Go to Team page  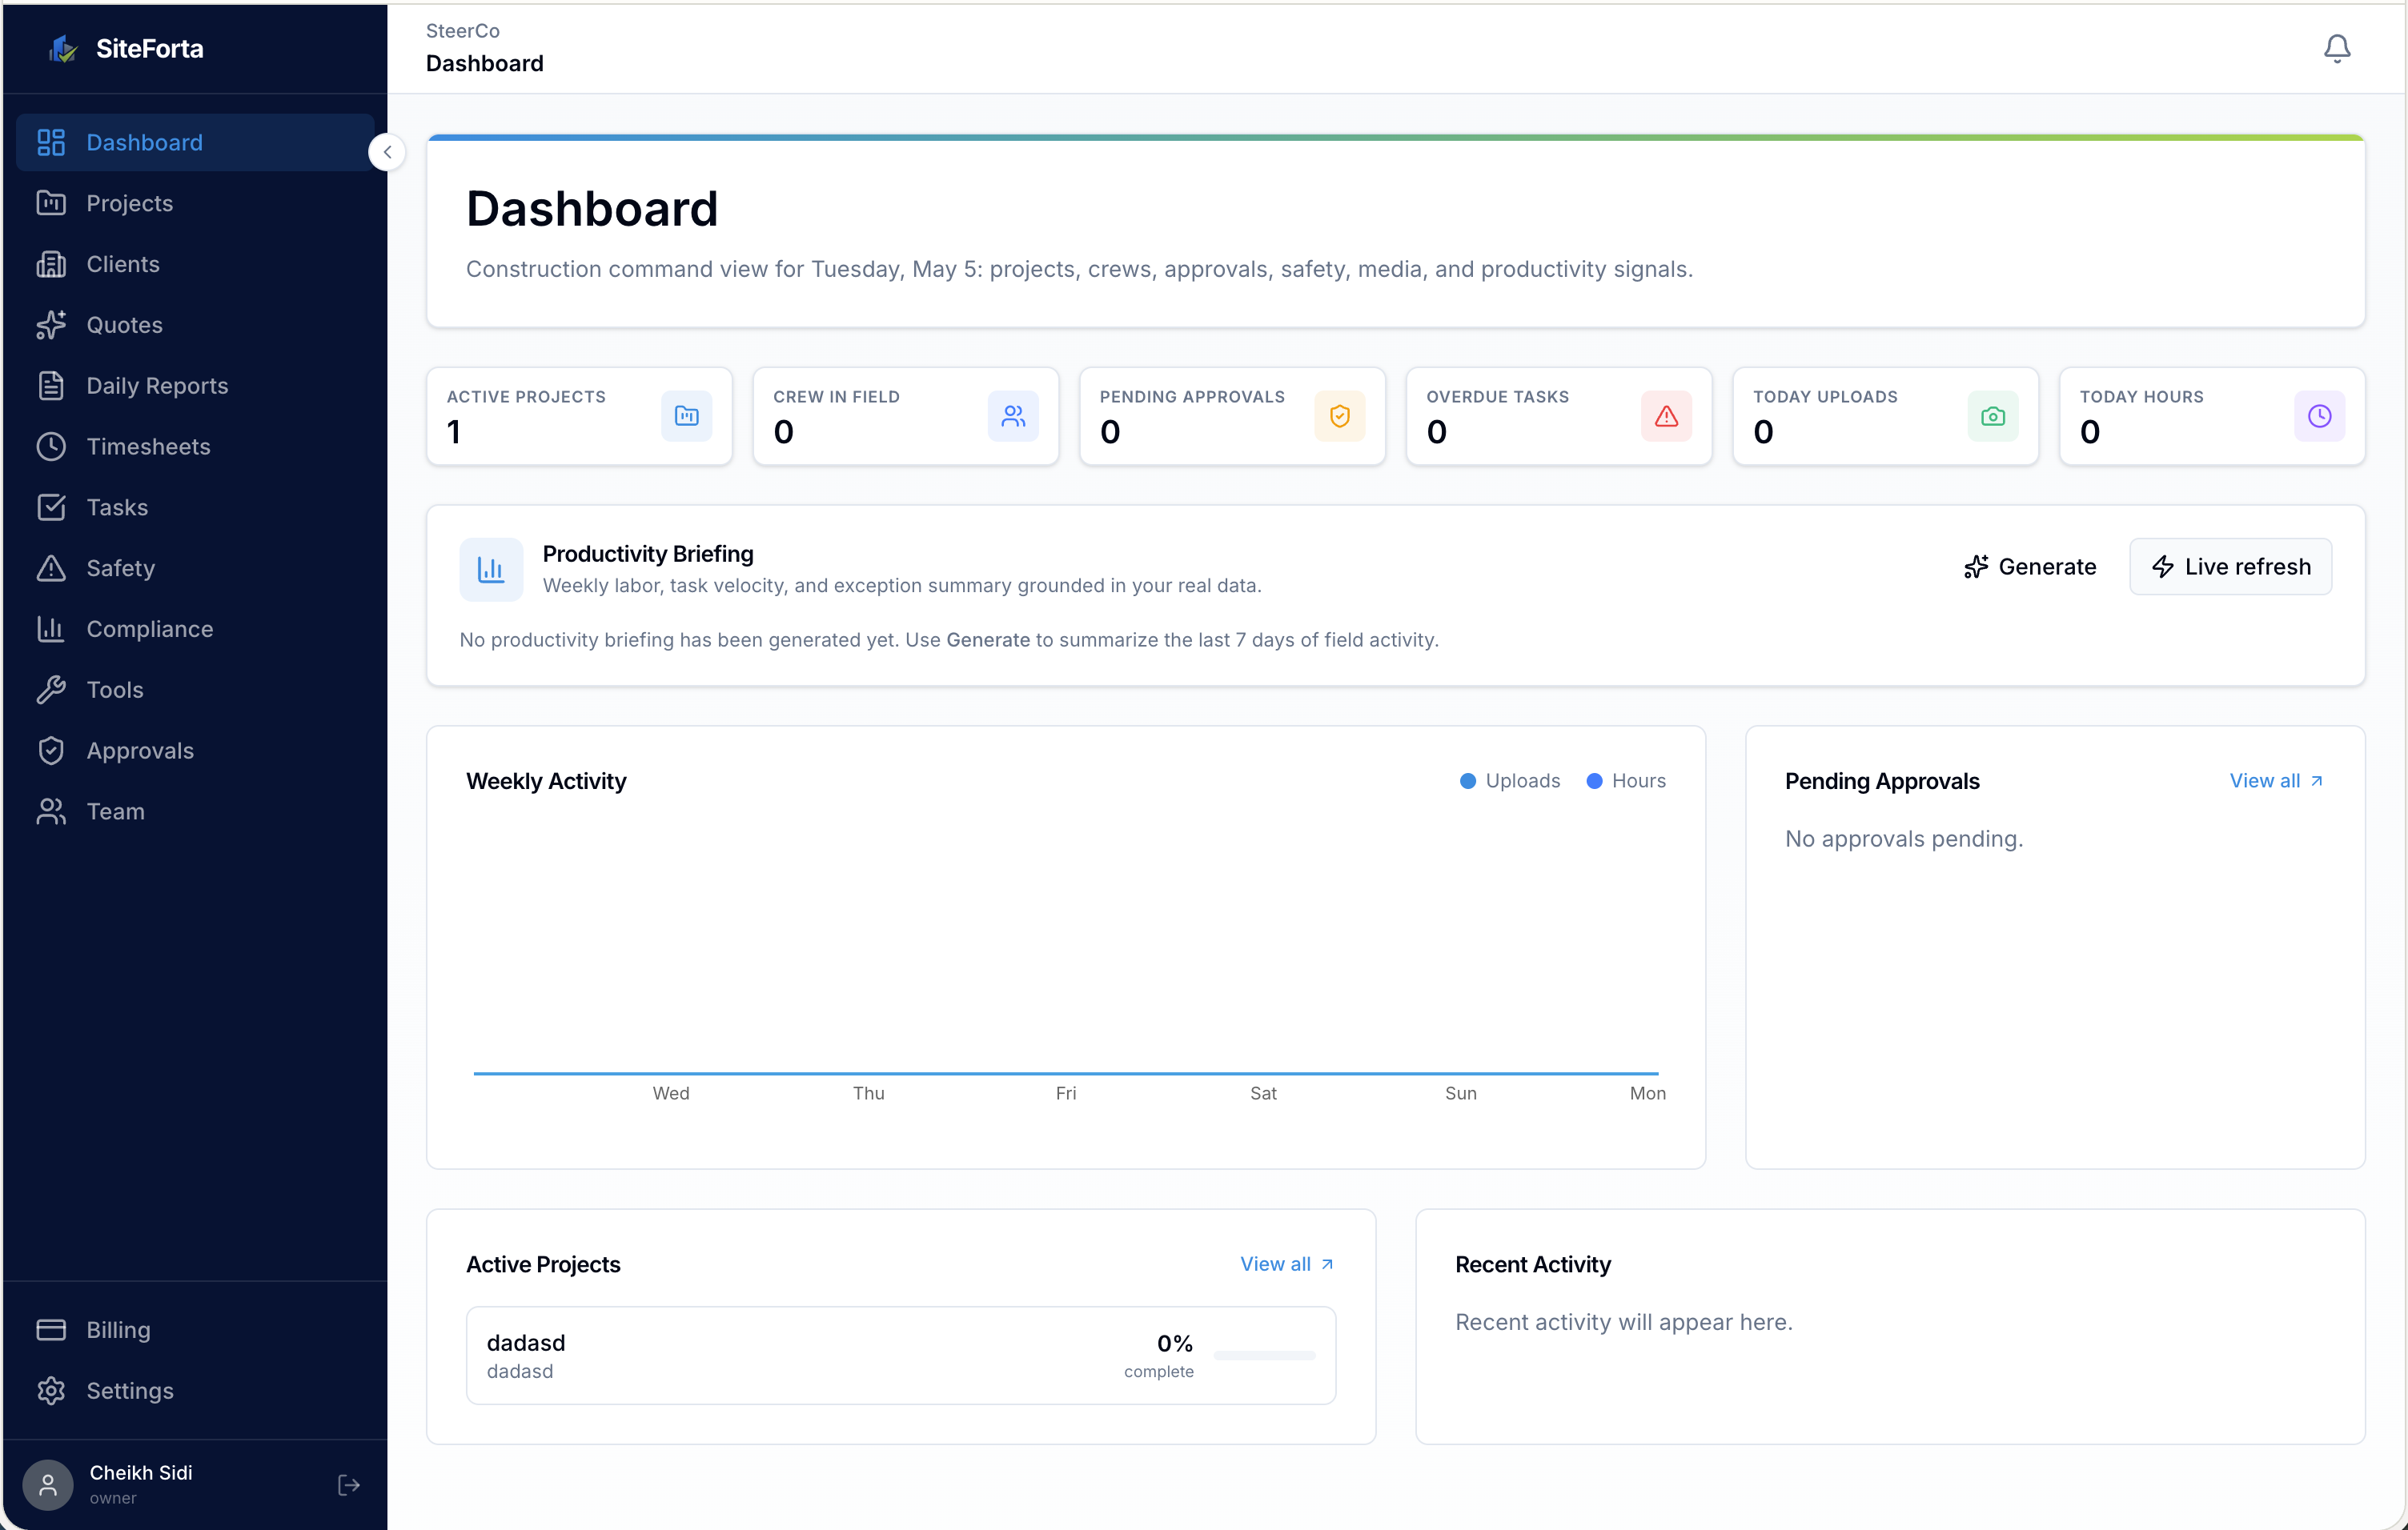(x=195, y=811)
